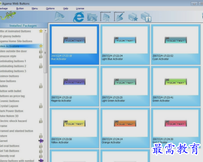Image resolution: width=203 pixels, height=162 pixels.
Task: Select the Orange Activator thumbnail
Action: [125, 128]
